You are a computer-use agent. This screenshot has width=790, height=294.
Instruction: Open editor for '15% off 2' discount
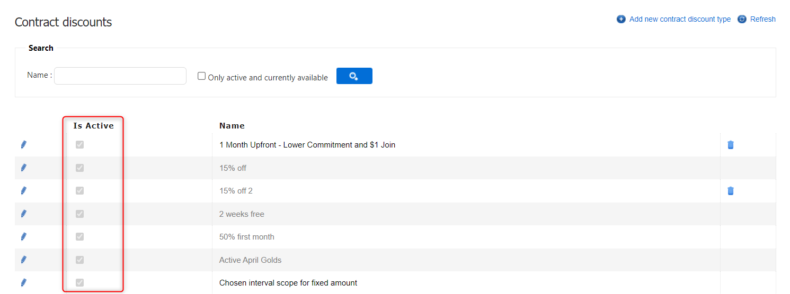tap(24, 191)
